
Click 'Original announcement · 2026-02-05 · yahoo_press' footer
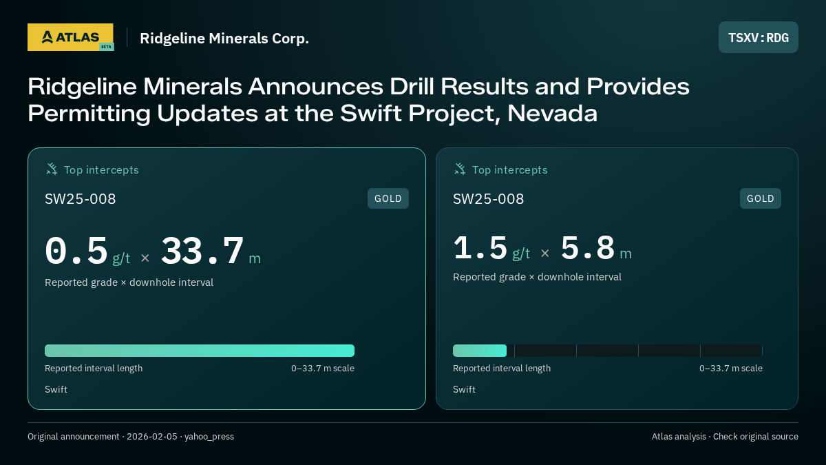point(131,437)
